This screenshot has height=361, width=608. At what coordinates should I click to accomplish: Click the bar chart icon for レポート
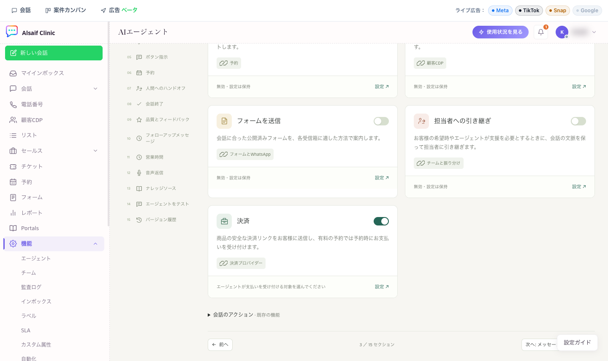tap(13, 213)
